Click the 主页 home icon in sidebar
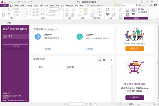Screen dimensions: 159x106 coord(5,36)
